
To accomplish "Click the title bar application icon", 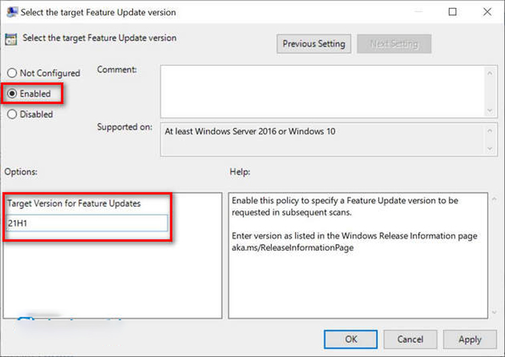I will (12, 12).
